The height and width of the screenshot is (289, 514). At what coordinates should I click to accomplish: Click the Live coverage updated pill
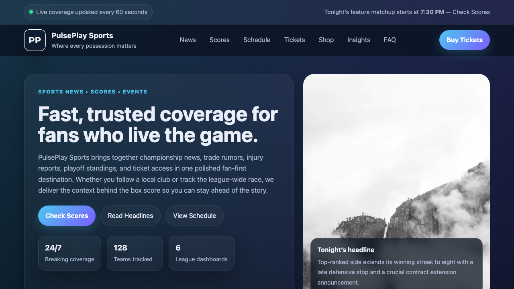click(x=88, y=12)
